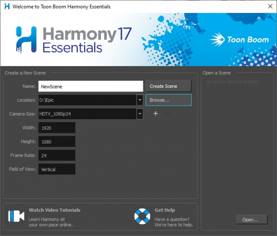The image size is (277, 236).
Task: Click the Height field showing 1080
Action: click(x=57, y=141)
